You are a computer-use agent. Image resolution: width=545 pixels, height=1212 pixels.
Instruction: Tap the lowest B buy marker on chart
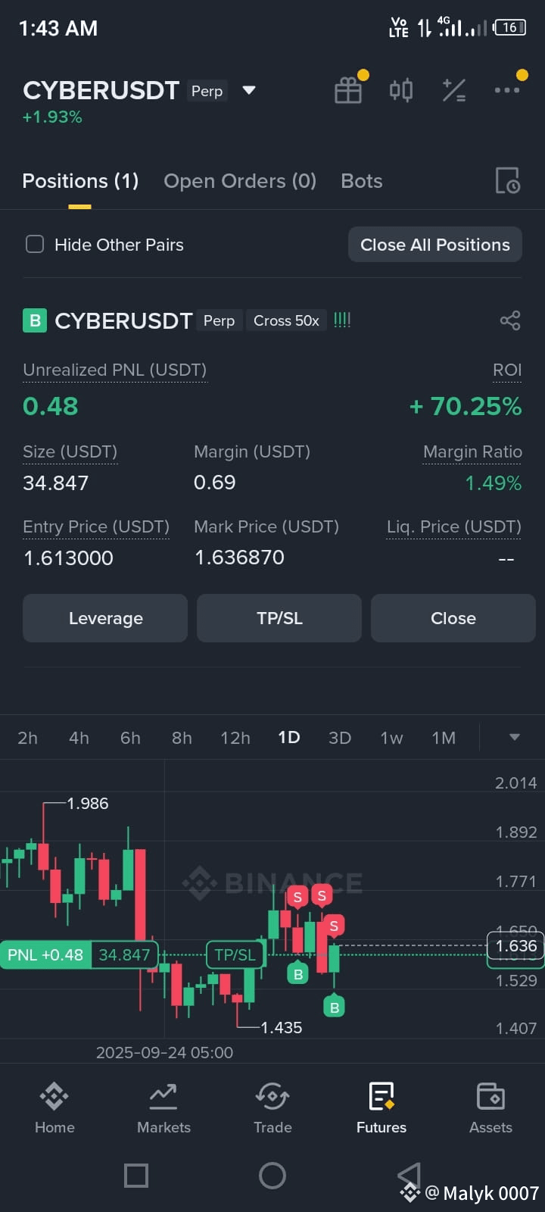pos(335,1007)
